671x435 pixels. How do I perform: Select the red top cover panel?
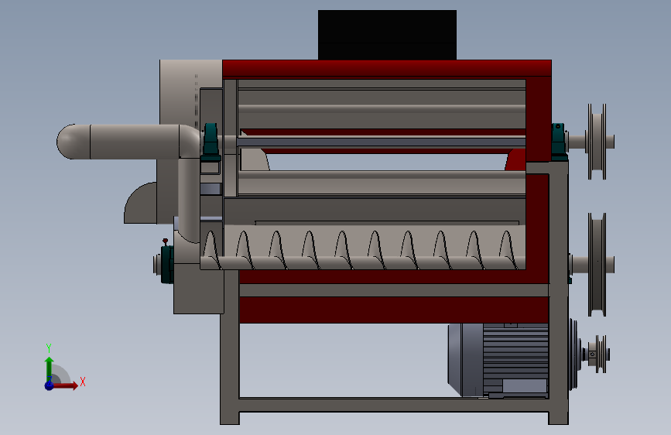point(387,69)
